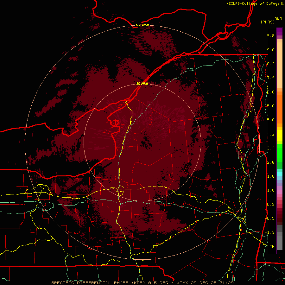Click the 5.8 scale value
The image size is (285, 285).
tap(271, 106)
